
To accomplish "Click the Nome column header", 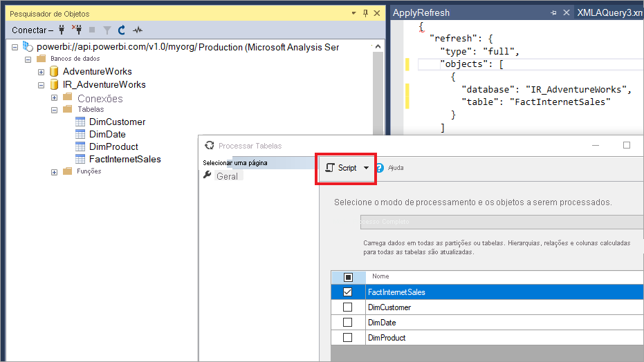I will pos(504,277).
